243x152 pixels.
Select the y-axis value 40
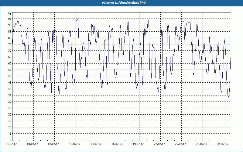[x=10, y=89]
